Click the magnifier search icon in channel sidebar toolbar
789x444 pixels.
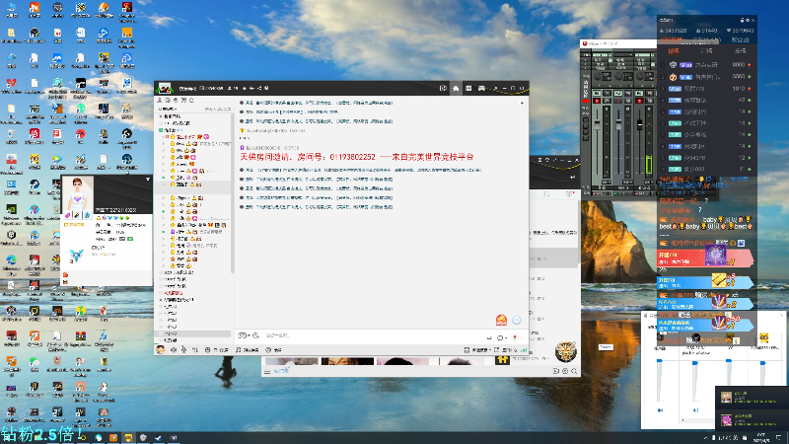[x=191, y=101]
